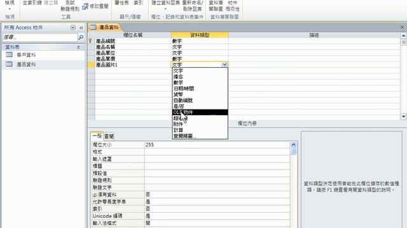Choose 附件 in the data type list
This screenshot has height=228, width=407.
(200, 124)
